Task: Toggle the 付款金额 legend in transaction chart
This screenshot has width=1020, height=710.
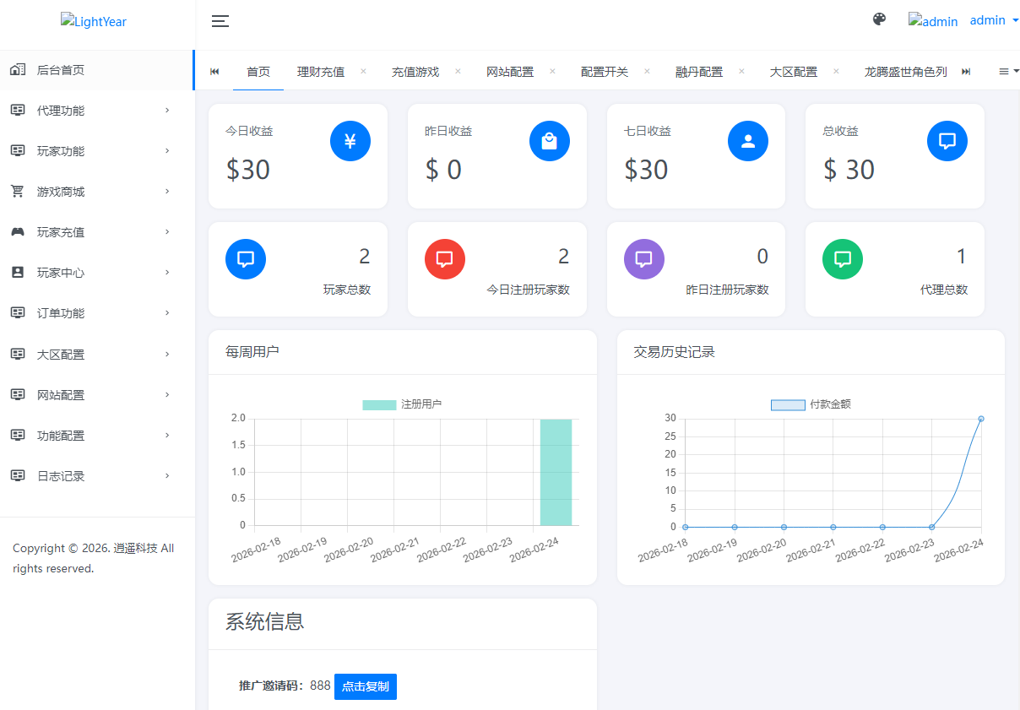Action: 811,404
